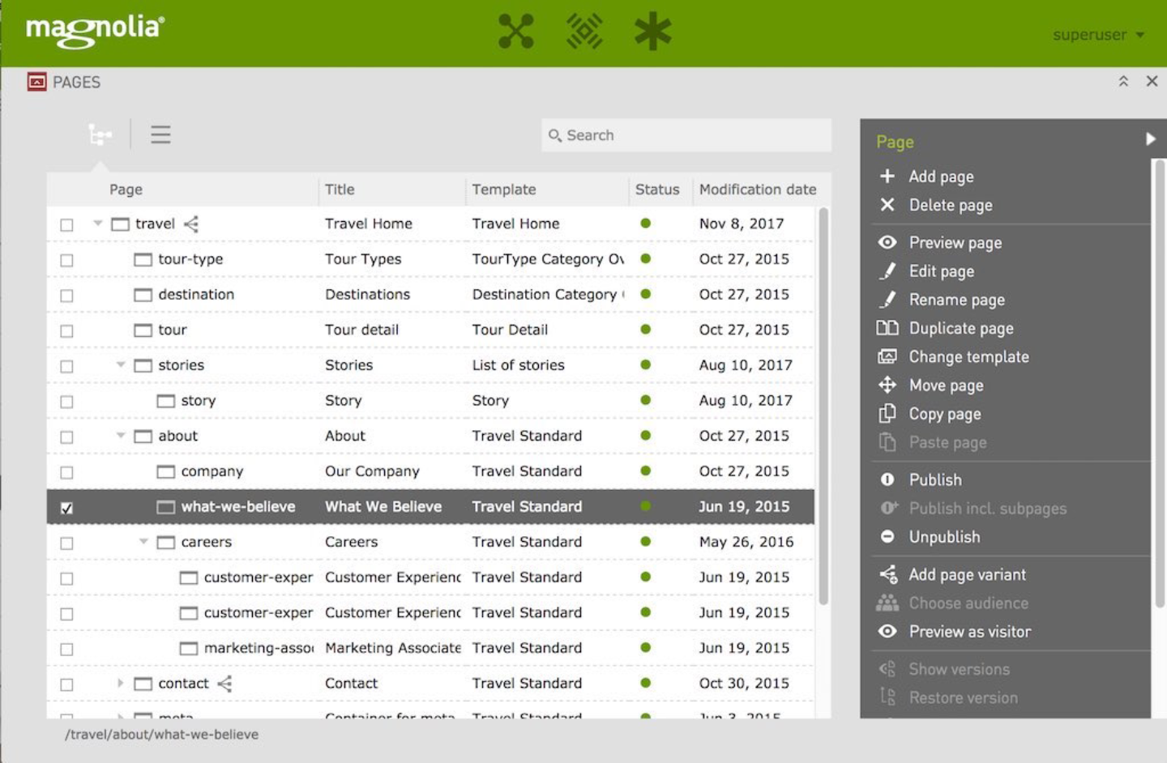This screenshot has height=763, width=1167.
Task: Select Change template from the action list
Action: tap(969, 356)
